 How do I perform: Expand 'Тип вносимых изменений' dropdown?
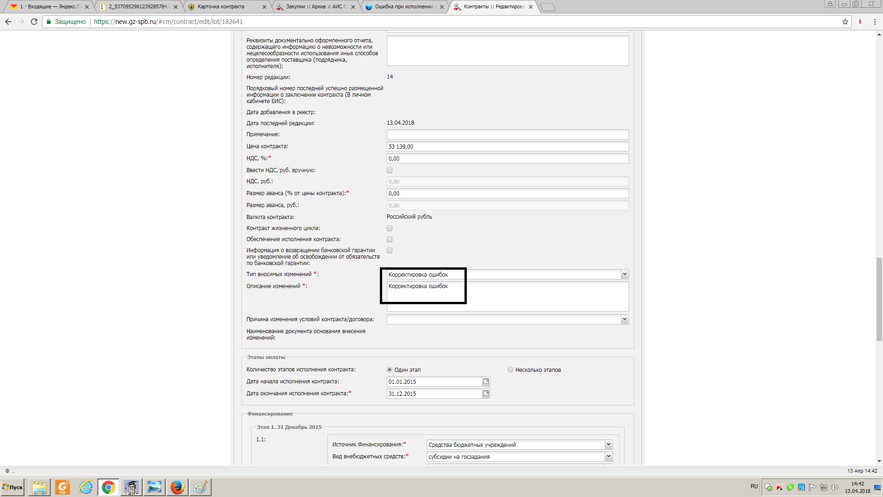624,274
